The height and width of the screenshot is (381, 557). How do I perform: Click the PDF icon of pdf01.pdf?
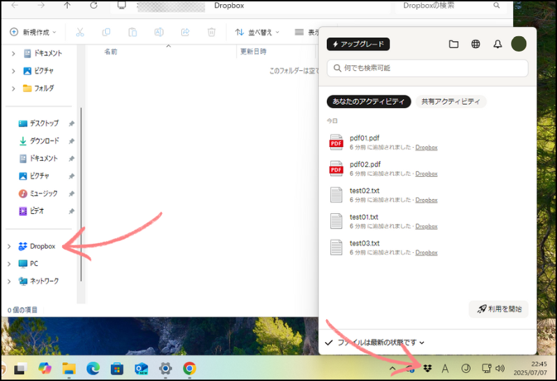point(336,142)
